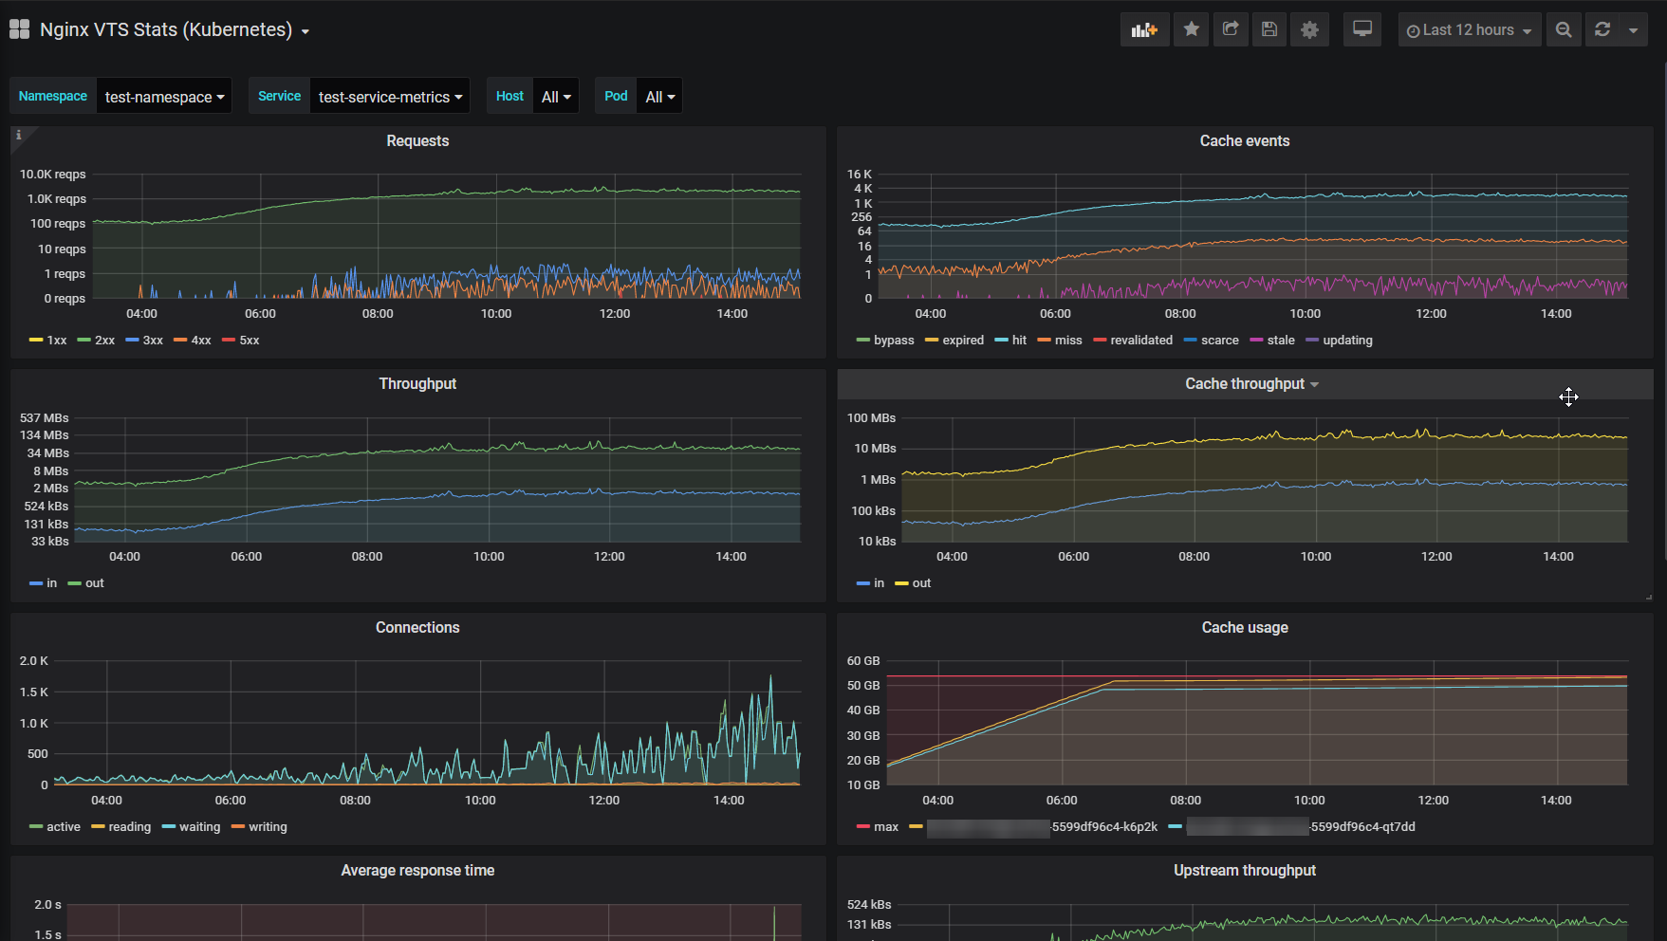Toggle waiting series in Connections legend
Viewport: 1667px width, 941px height.
(x=199, y=827)
